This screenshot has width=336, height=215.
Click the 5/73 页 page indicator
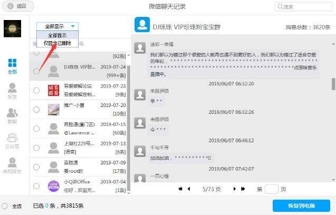[x=212, y=189]
